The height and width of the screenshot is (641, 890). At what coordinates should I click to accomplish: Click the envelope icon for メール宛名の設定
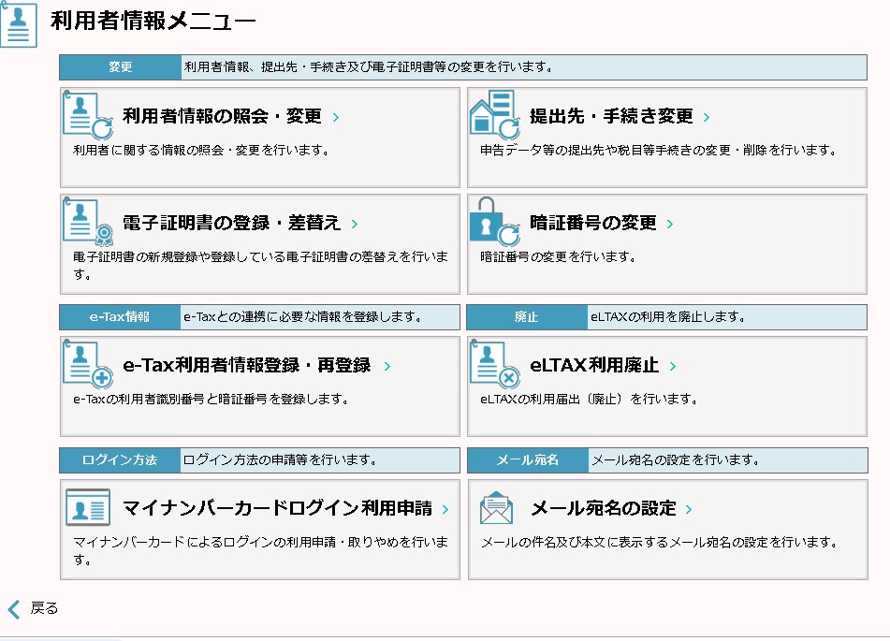(x=496, y=508)
